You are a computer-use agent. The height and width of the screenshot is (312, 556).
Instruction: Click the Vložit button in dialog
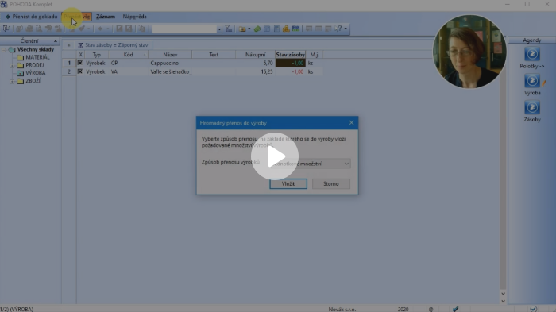pyautogui.click(x=288, y=183)
